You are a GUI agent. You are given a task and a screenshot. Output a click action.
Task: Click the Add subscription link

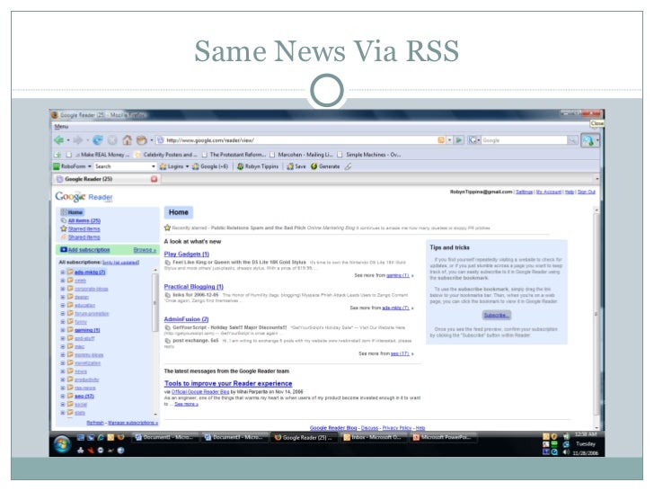pos(89,250)
